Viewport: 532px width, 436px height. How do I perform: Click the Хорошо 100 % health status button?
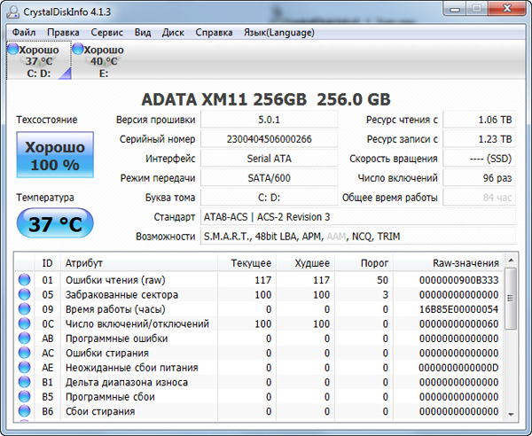coord(54,156)
